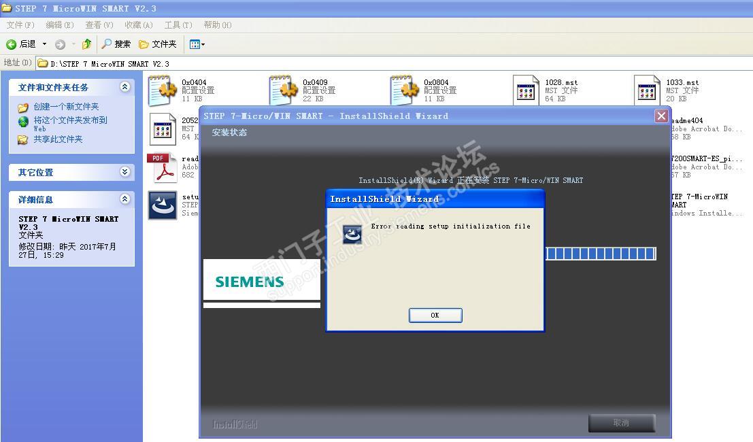
Task: Click OK in the InstallShield error dialog
Action: (435, 316)
